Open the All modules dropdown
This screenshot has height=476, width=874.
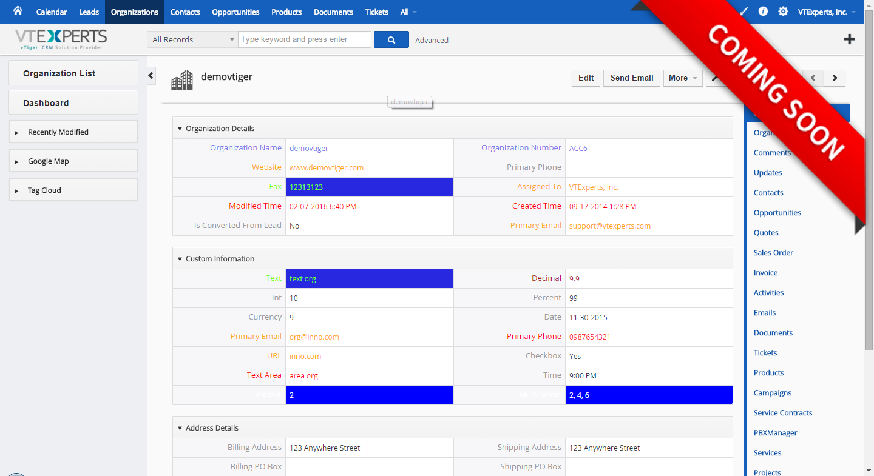pyautogui.click(x=408, y=12)
